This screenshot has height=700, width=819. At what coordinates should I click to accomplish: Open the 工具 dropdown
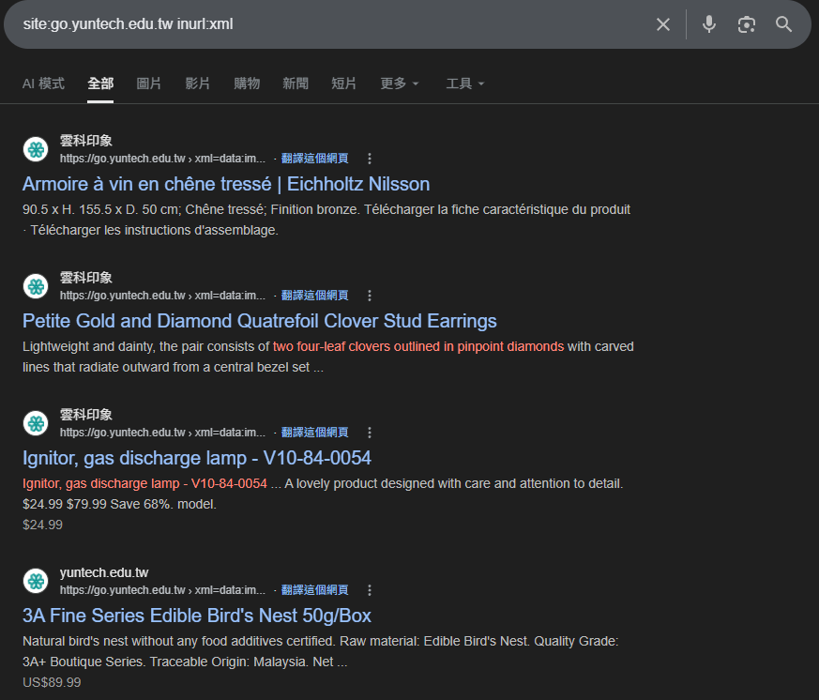click(465, 84)
